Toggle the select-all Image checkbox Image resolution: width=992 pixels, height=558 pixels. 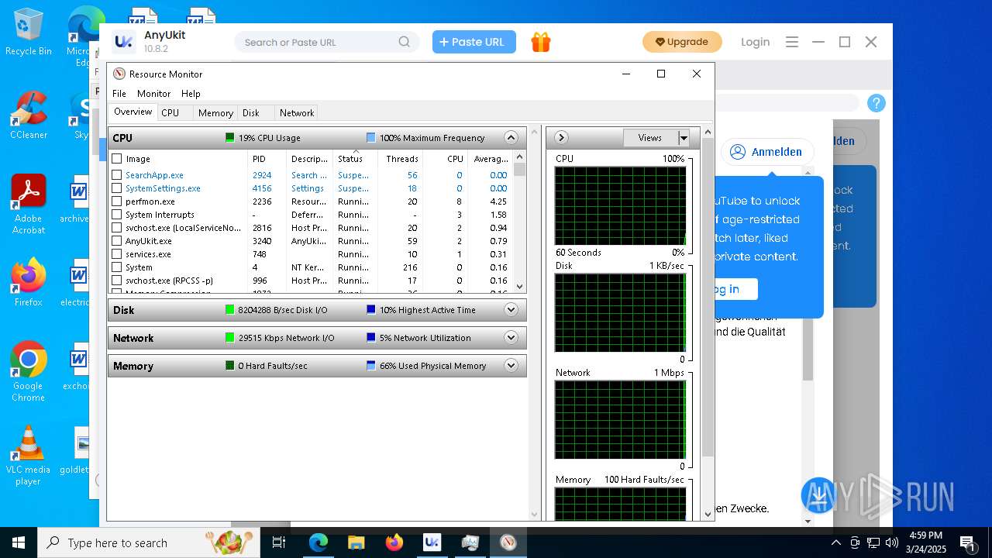[x=117, y=159]
